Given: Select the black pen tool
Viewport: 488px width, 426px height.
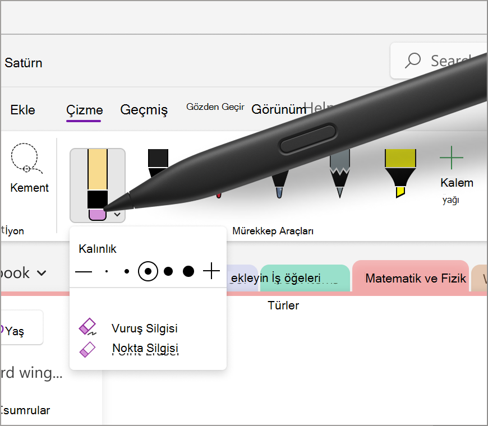Looking at the screenshot, I should [x=158, y=163].
